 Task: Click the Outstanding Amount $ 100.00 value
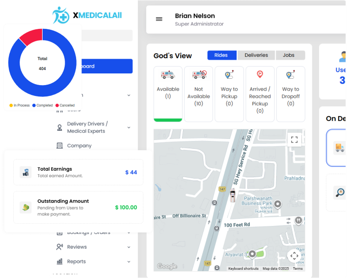point(126,208)
